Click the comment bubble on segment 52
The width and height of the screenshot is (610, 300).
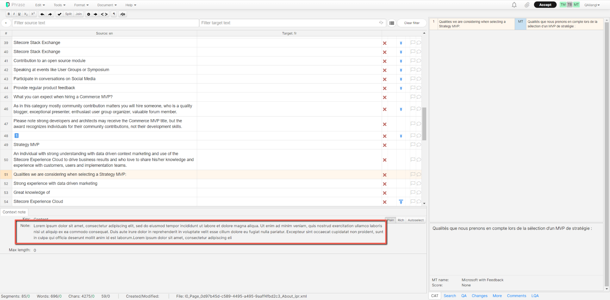pyautogui.click(x=419, y=183)
